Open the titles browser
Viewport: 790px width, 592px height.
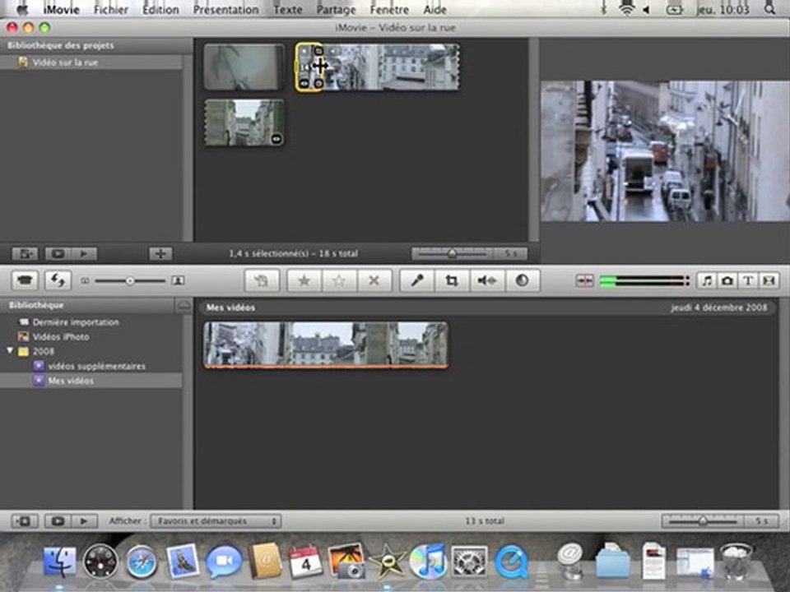point(748,280)
